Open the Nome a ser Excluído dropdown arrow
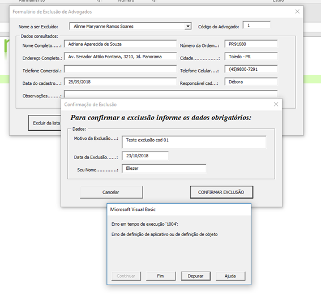Screen dimensions: 321x296 pos(188,26)
